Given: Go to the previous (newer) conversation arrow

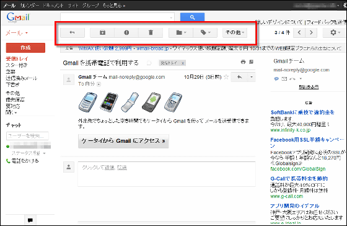Looking at the screenshot, I should click(x=299, y=33).
